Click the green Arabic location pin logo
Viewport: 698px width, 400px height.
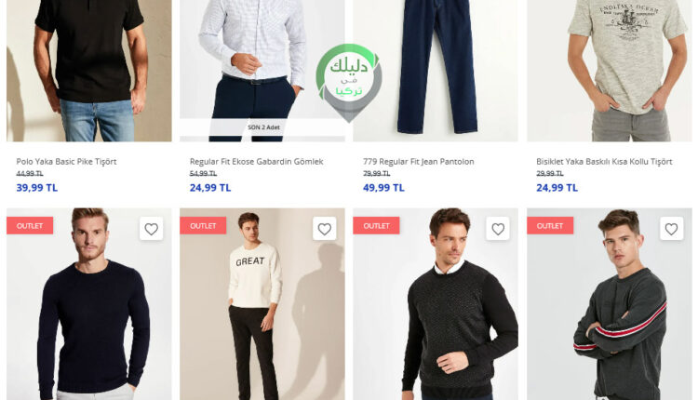(349, 82)
